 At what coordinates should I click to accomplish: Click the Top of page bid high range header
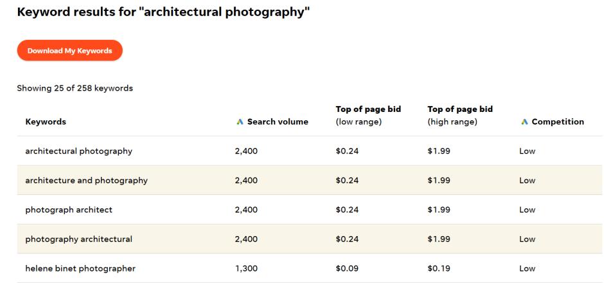(x=460, y=116)
